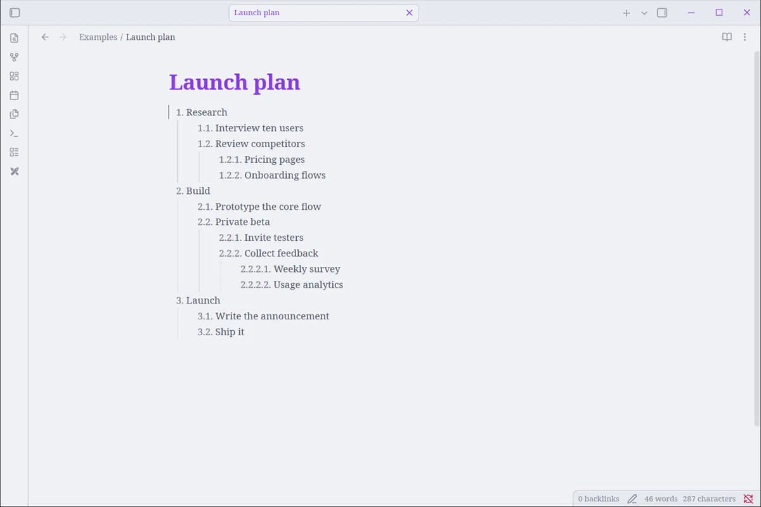761x507 pixels.
Task: Show 0 backlinks in status bar
Action: pyautogui.click(x=599, y=499)
